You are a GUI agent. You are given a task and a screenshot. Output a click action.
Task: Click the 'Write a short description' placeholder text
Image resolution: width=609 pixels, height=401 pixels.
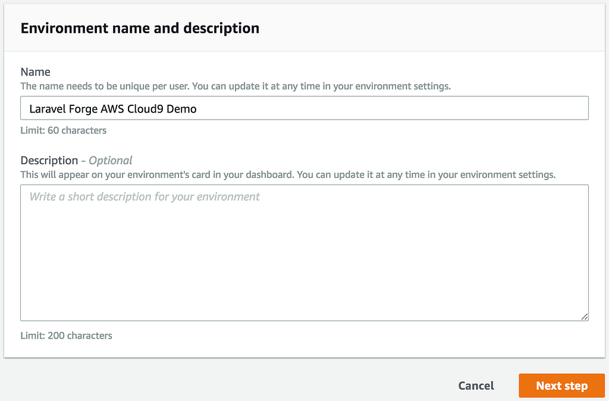[x=145, y=196]
